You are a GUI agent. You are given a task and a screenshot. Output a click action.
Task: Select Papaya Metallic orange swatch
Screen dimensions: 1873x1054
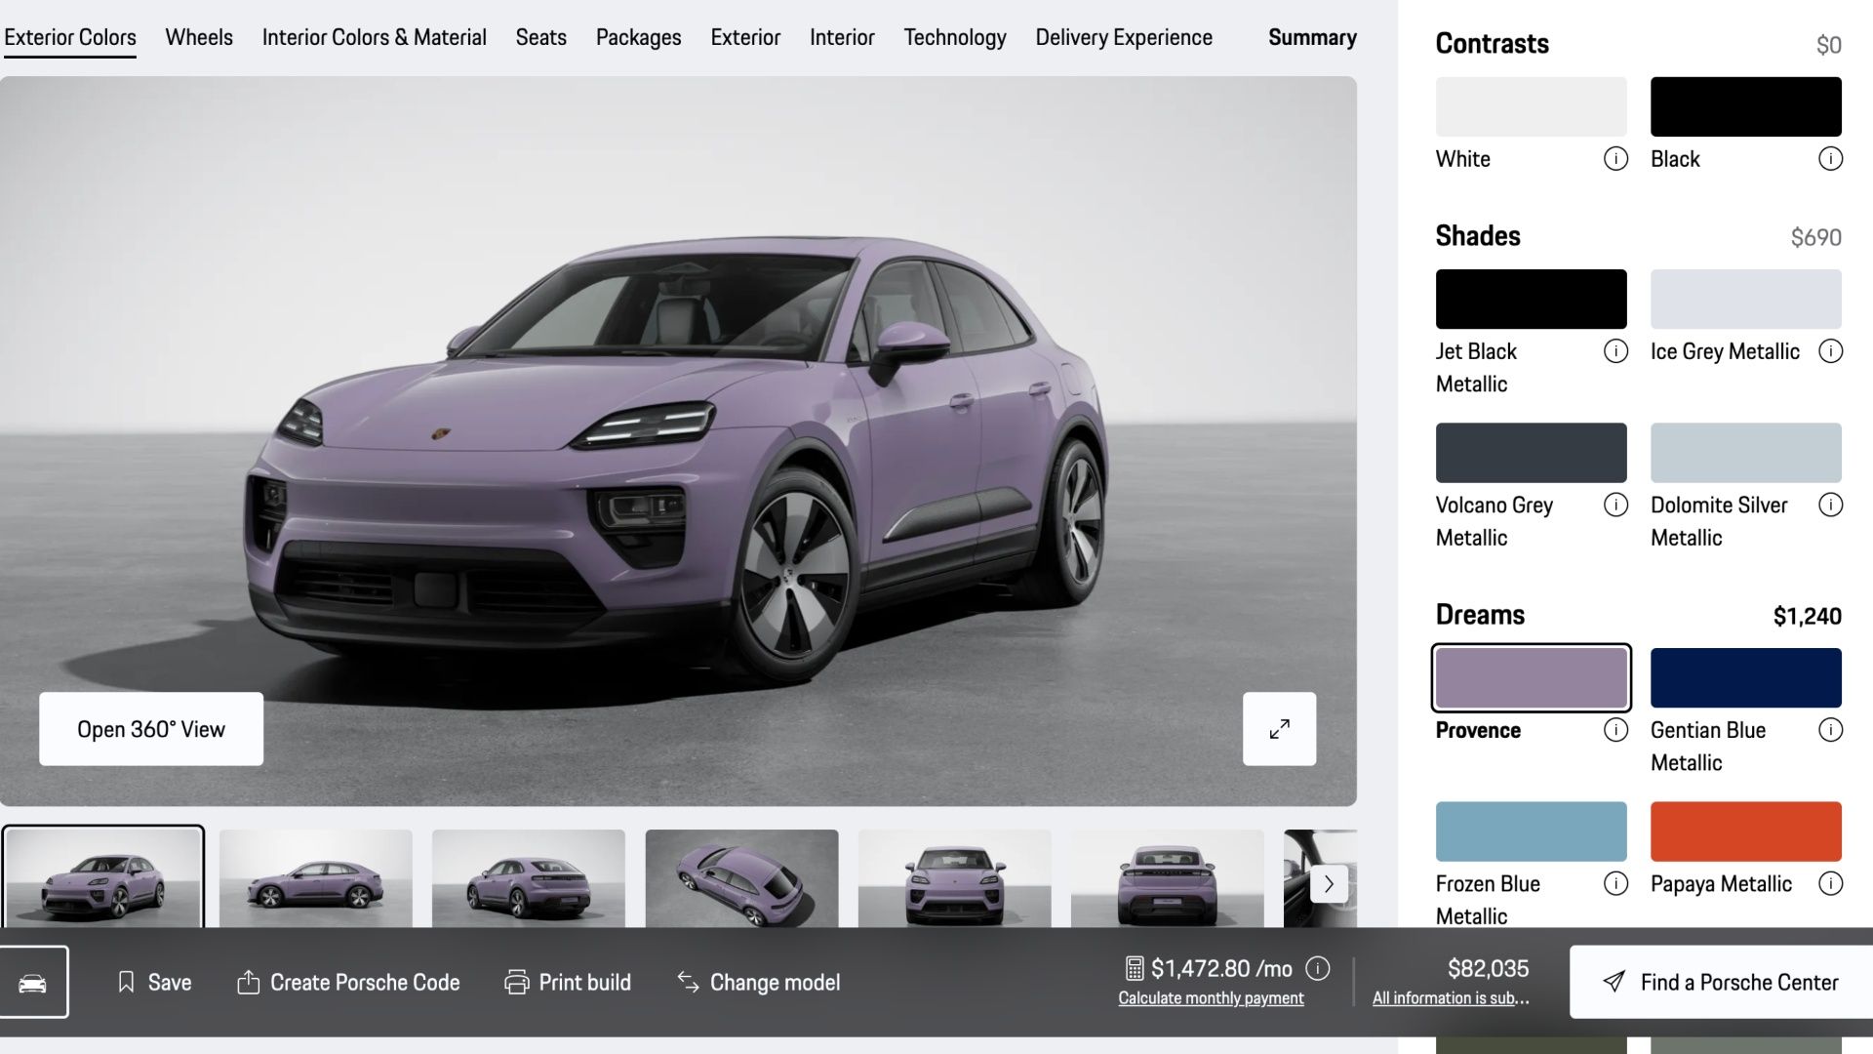1746,831
